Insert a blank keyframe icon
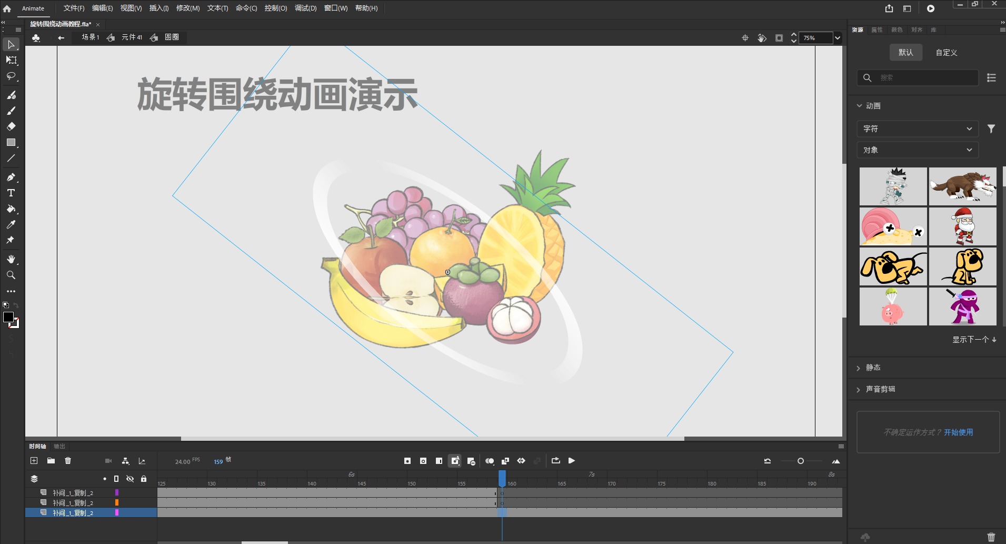 pos(423,461)
